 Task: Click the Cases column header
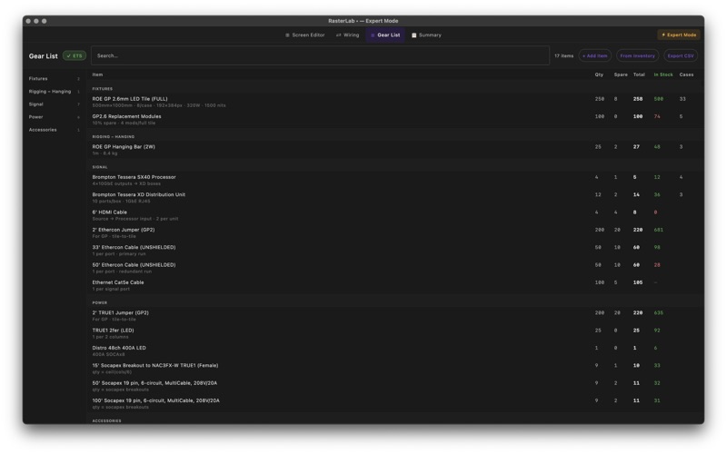[686, 74]
